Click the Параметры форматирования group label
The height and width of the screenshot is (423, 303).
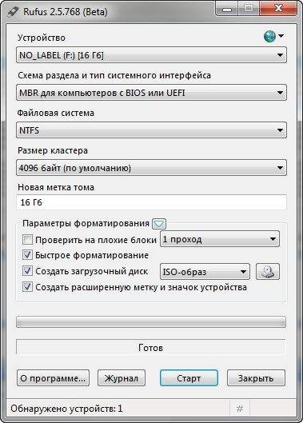point(86,223)
